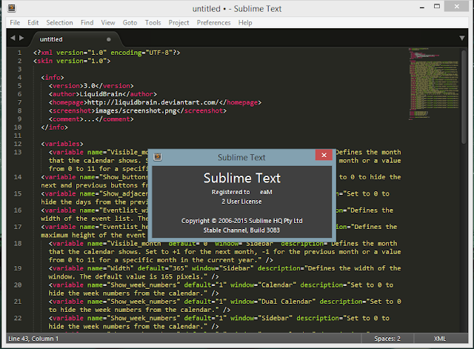This screenshot has width=474, height=349.
Task: Click the minimap code preview
Action: point(434,83)
